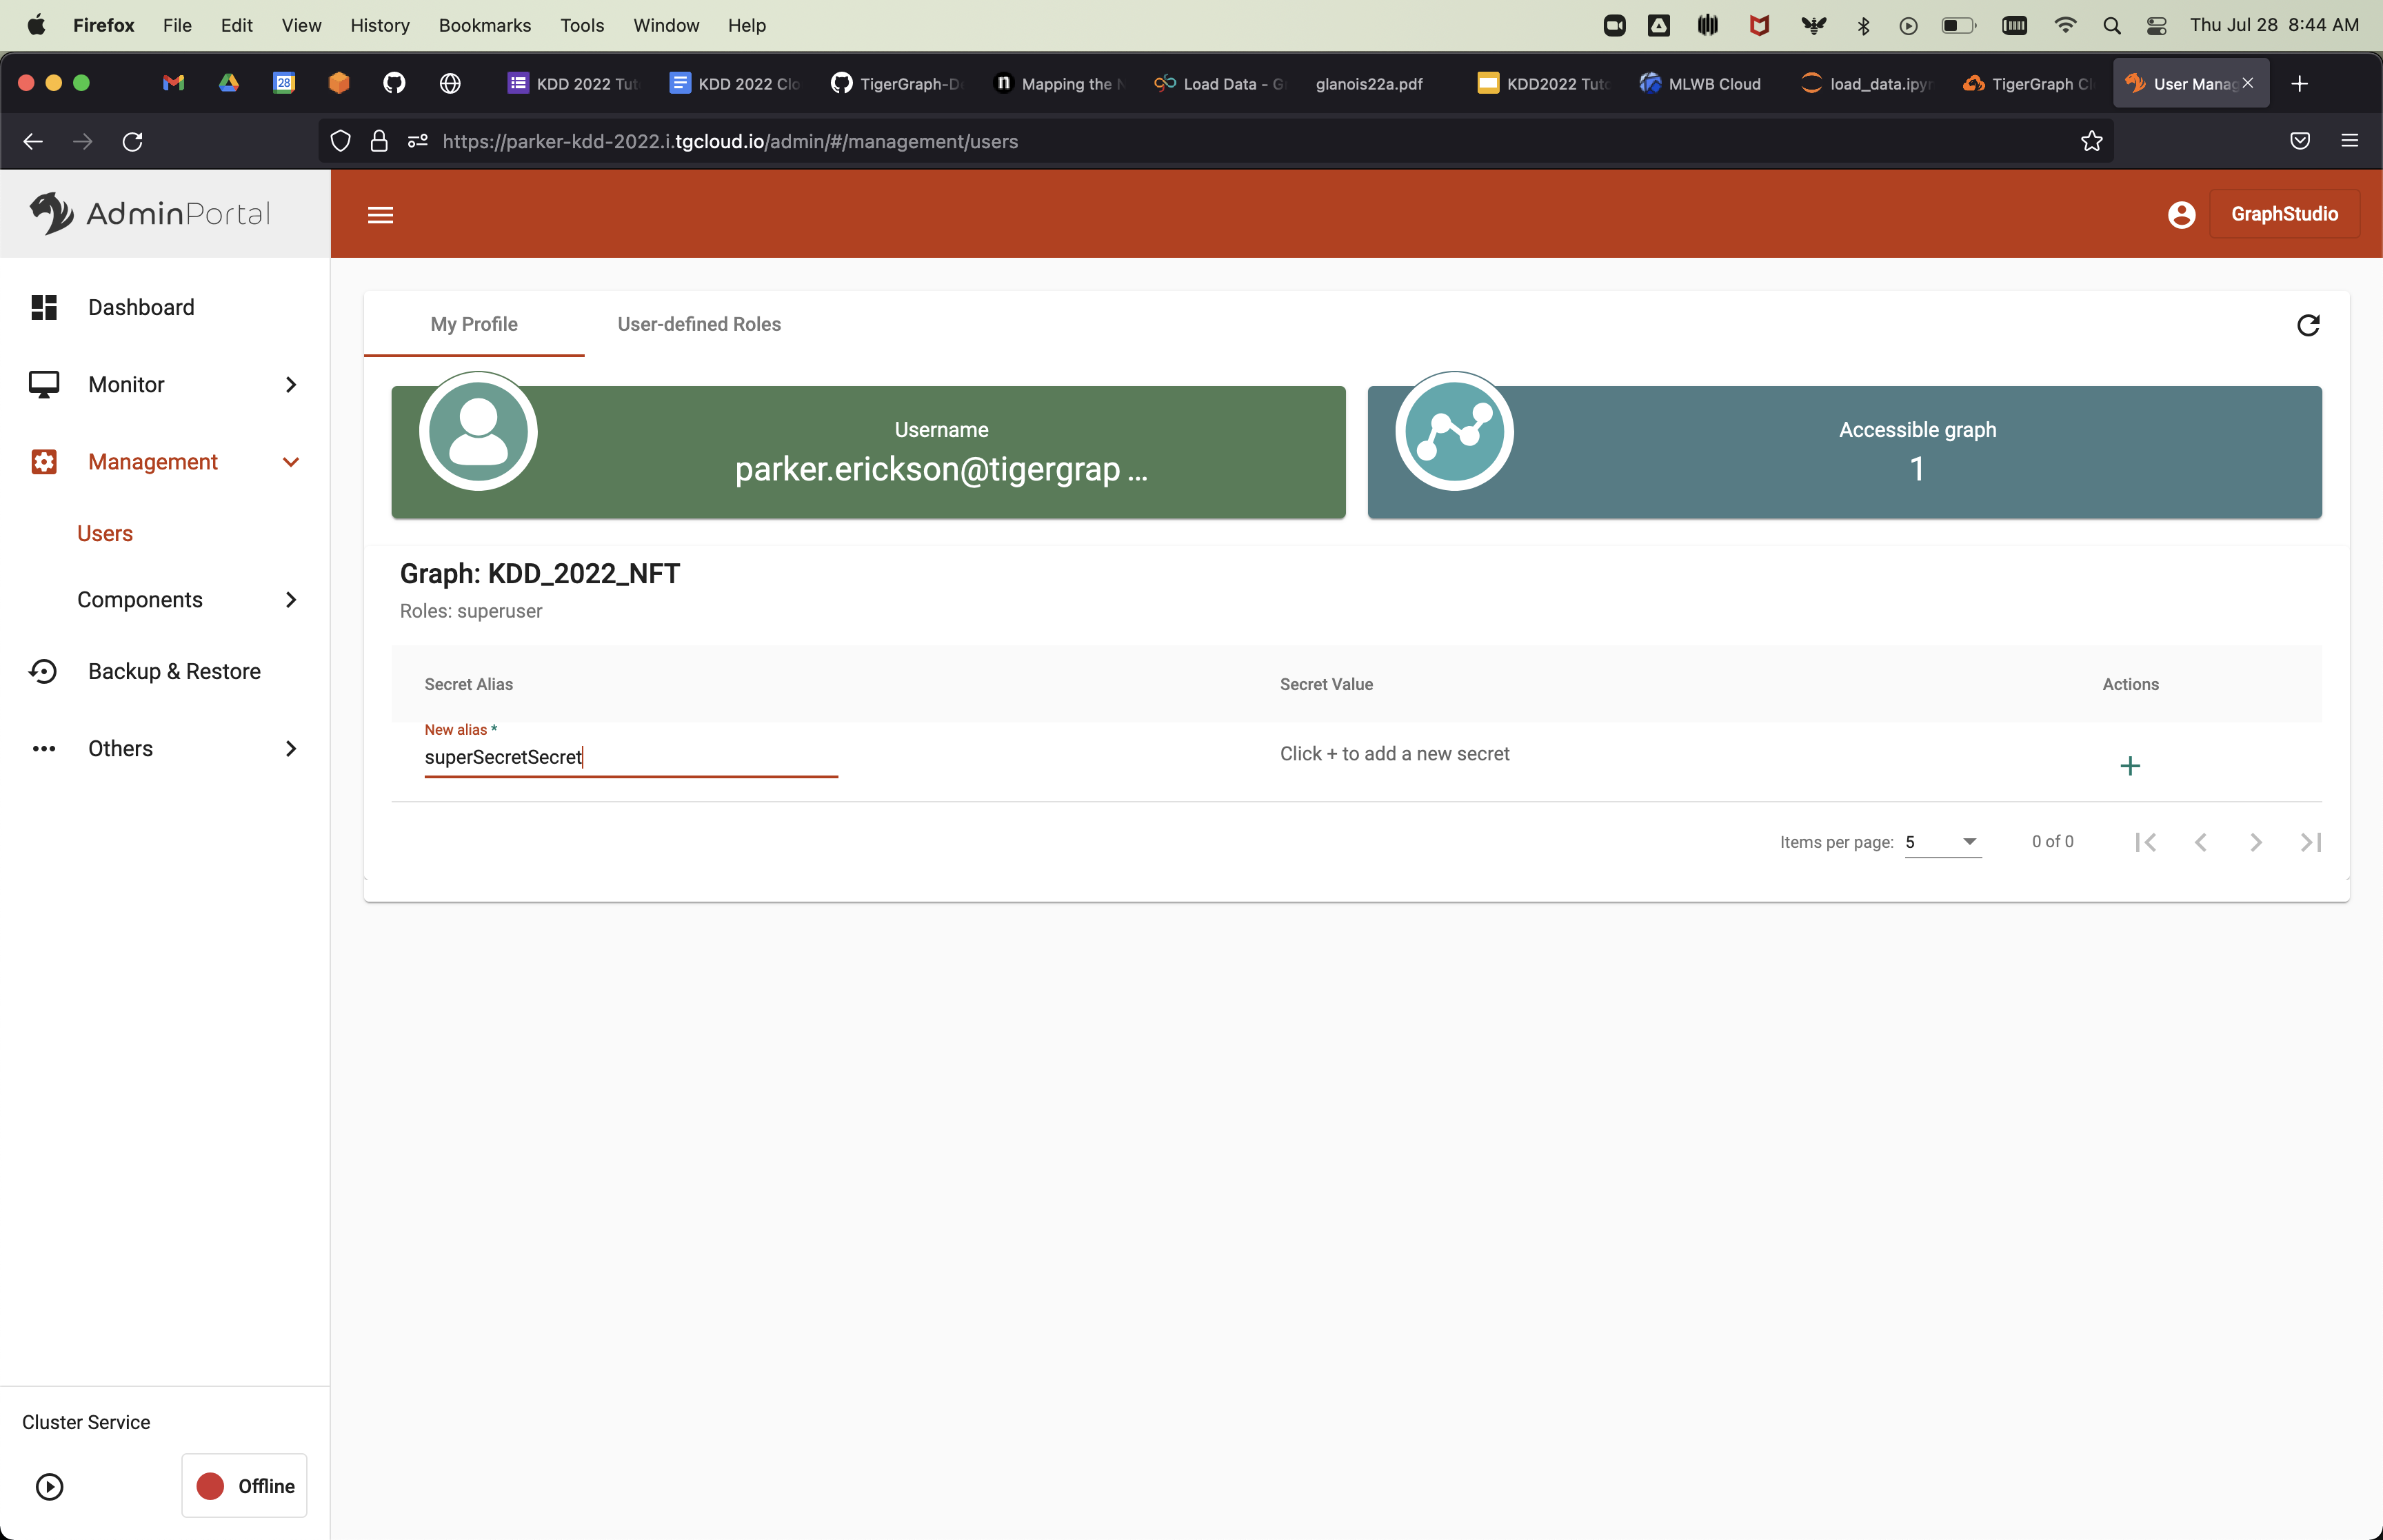The image size is (2383, 1540).
Task: Click the plus icon to add secret
Action: [x=2130, y=766]
